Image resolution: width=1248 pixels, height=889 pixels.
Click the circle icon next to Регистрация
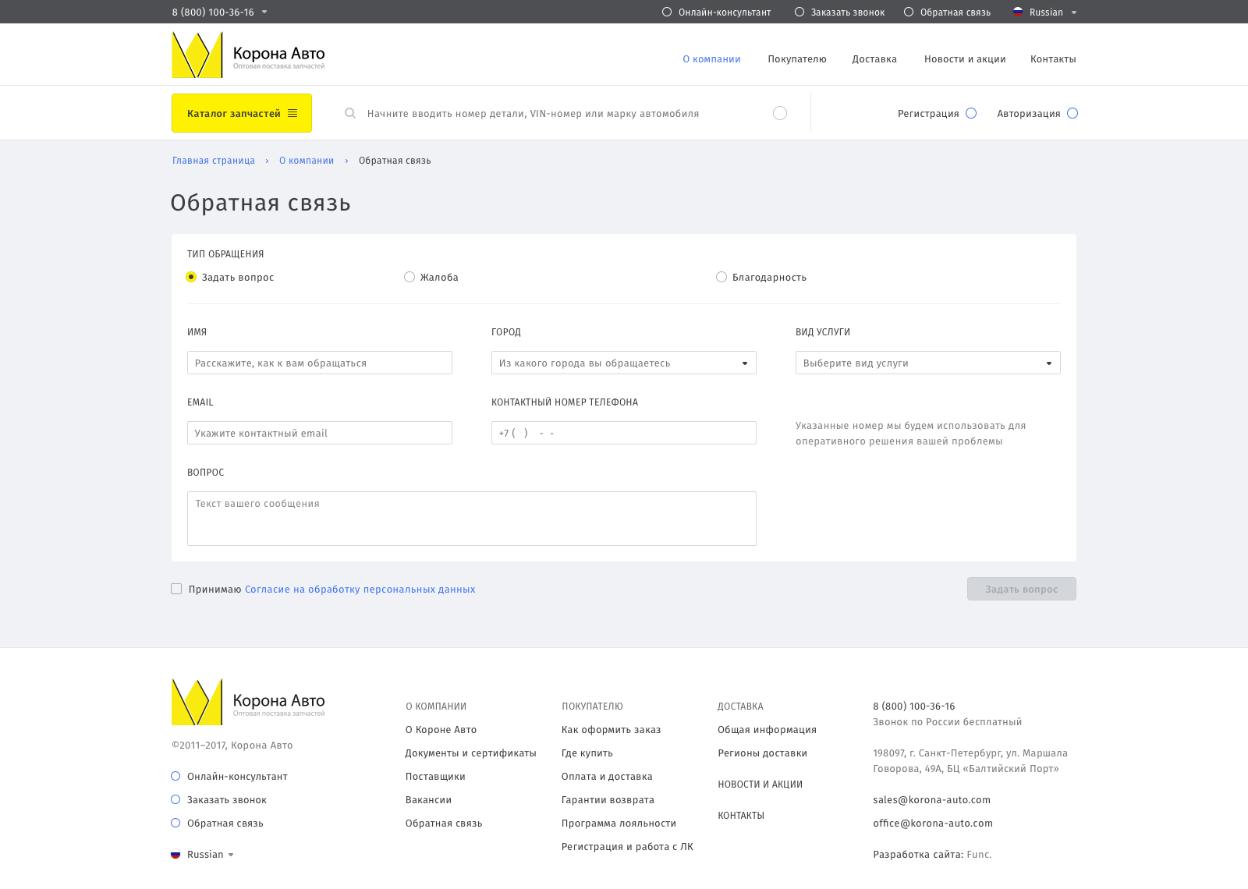coord(971,113)
